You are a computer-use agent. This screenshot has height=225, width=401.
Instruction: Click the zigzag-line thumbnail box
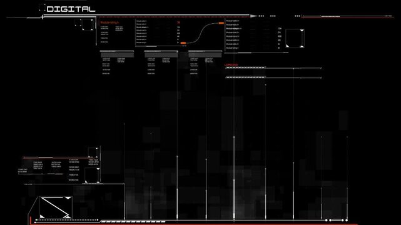point(56,207)
